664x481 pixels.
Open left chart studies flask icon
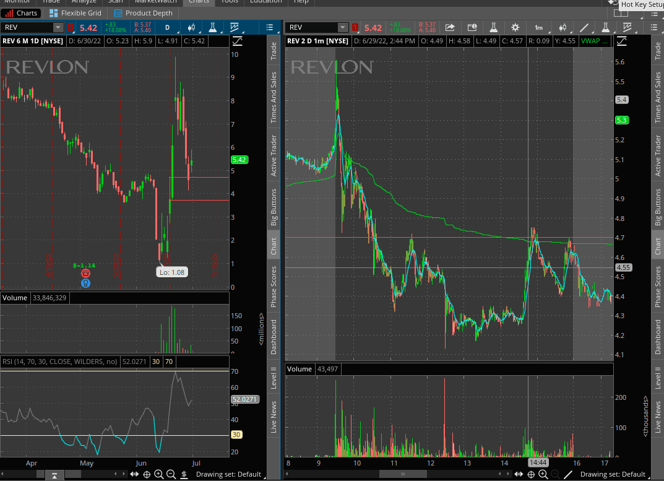[x=213, y=27]
